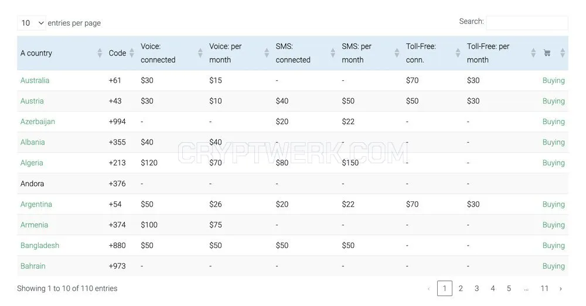Open the entries per page dropdown
The height and width of the screenshot is (306, 586).
(32, 23)
